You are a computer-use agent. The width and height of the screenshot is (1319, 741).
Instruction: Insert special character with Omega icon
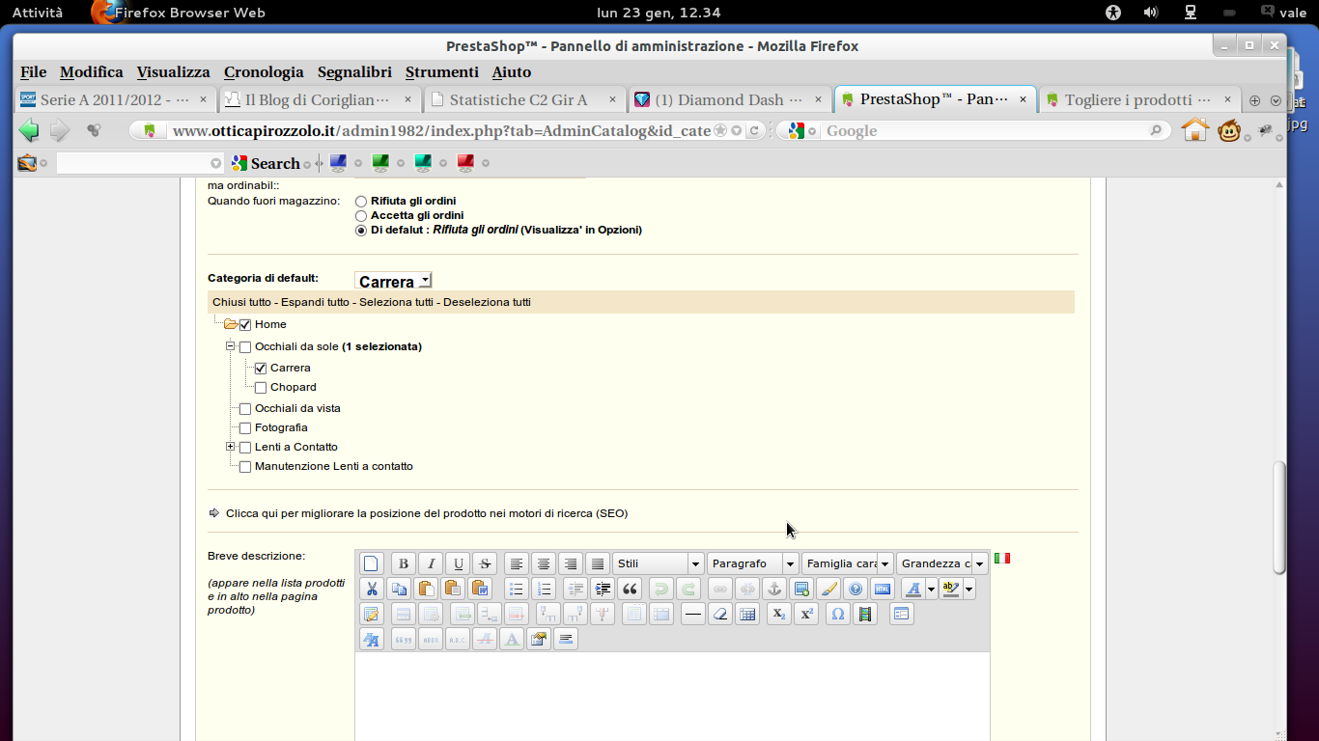(x=838, y=614)
